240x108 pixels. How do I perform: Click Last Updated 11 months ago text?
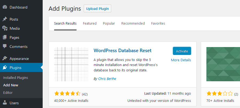click(x=168, y=93)
